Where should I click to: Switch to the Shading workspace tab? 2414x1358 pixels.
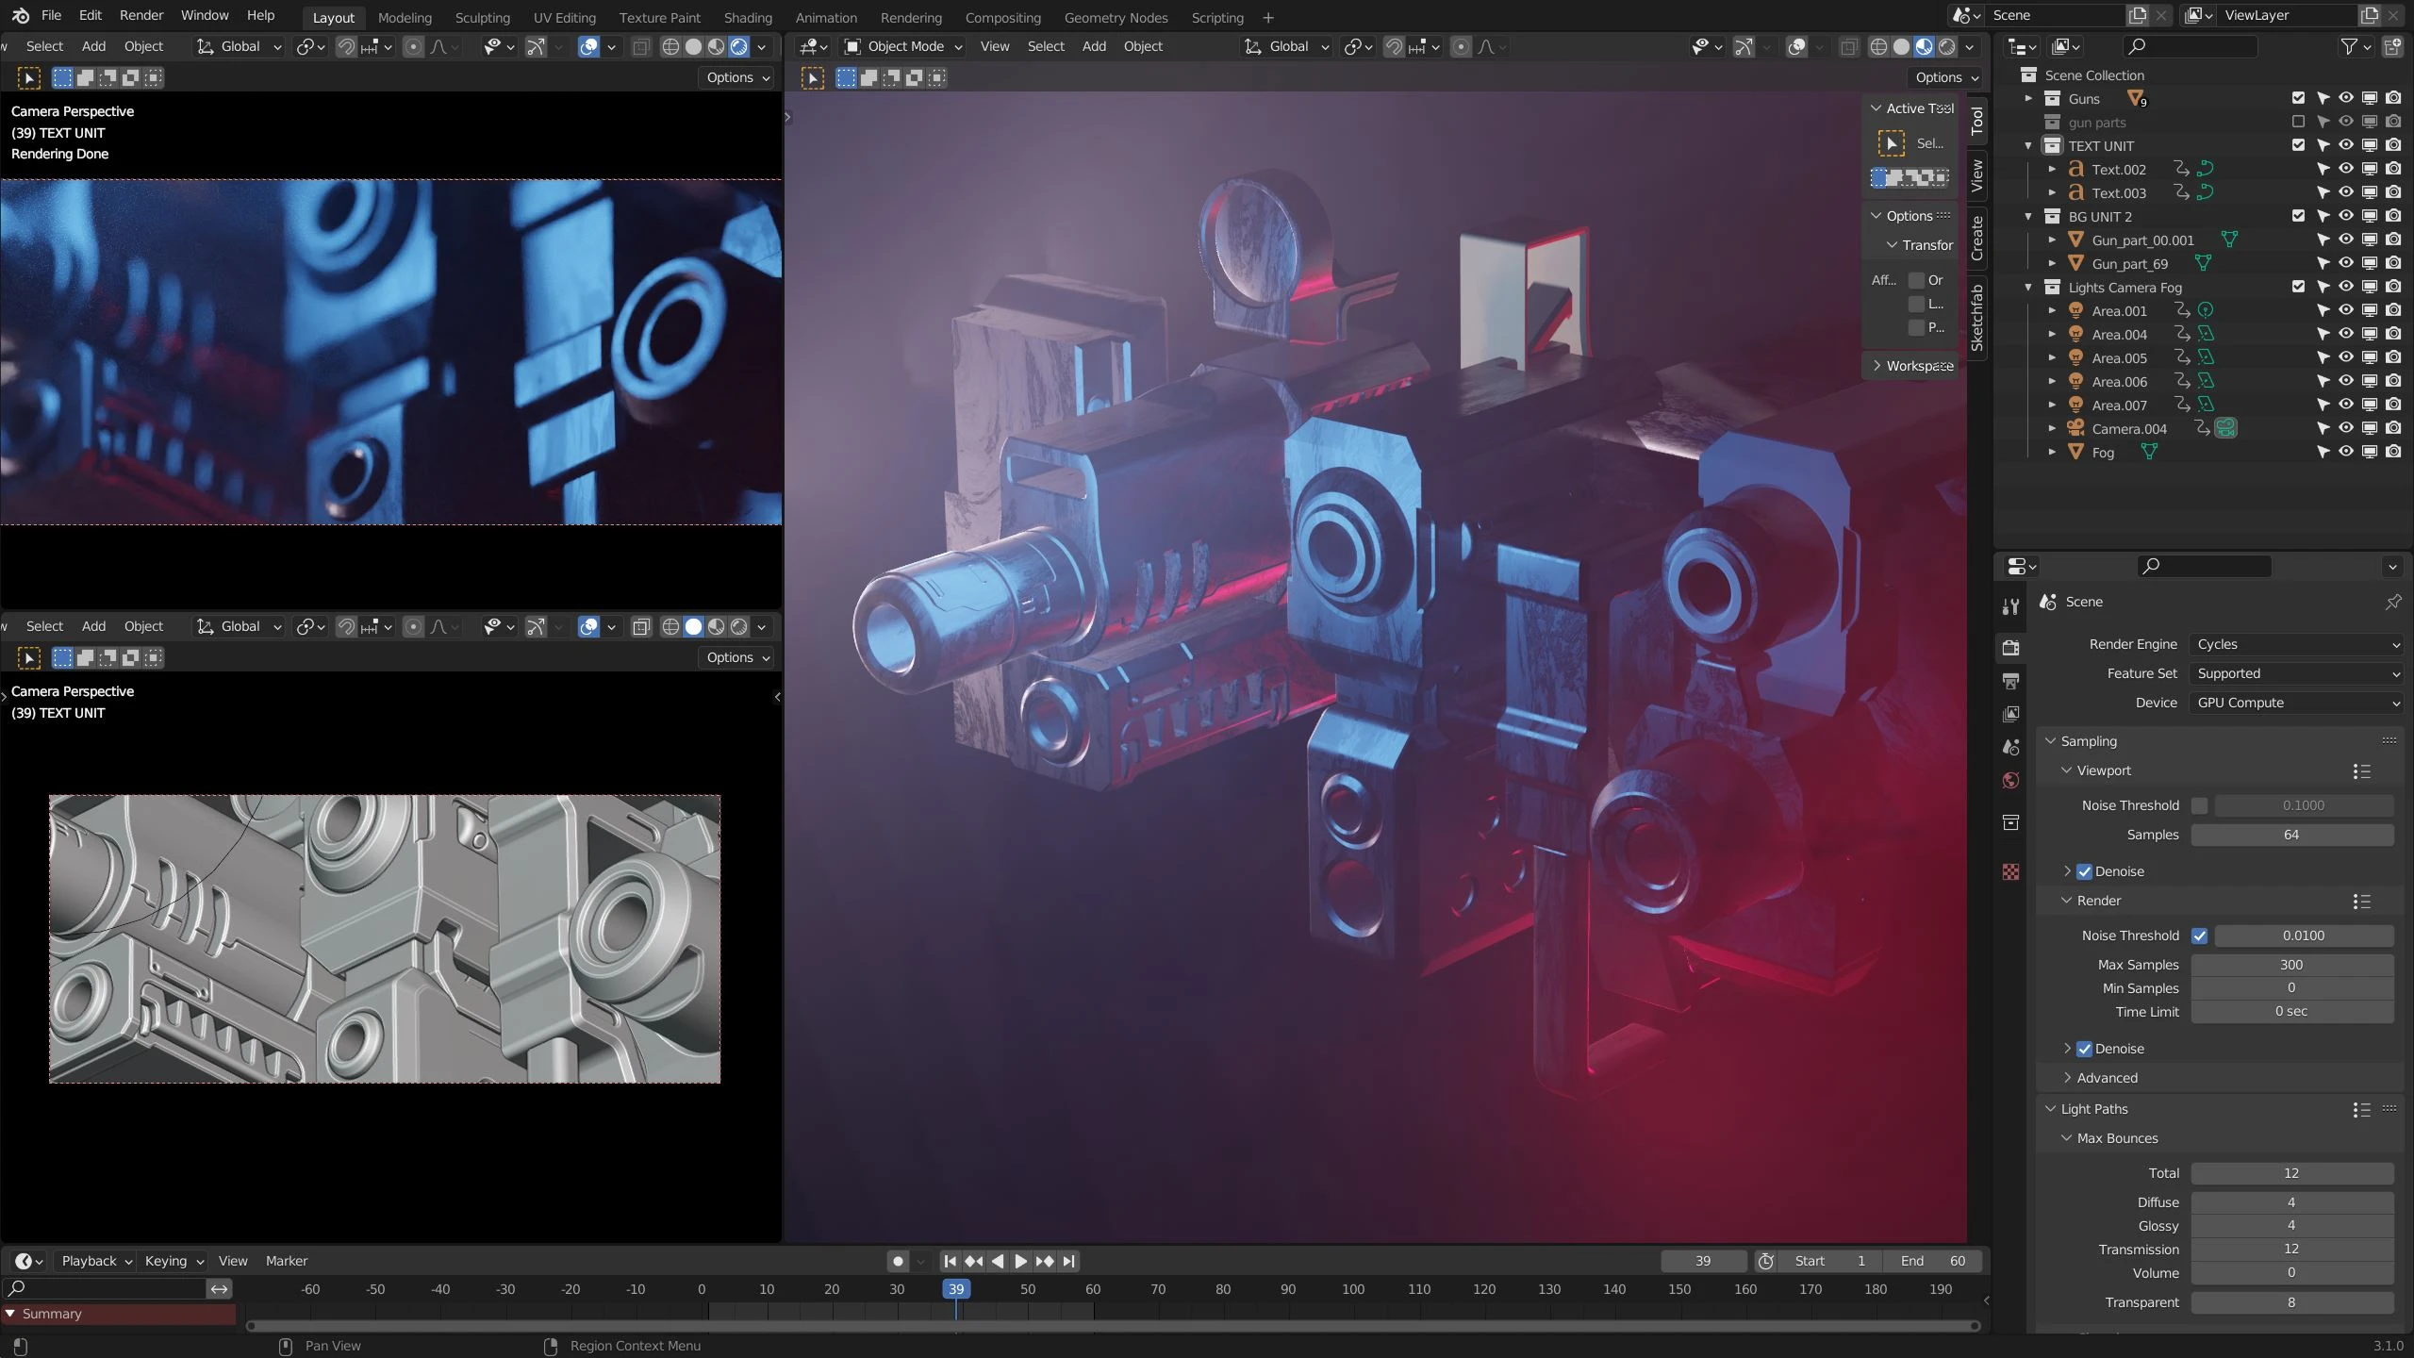pyautogui.click(x=747, y=17)
